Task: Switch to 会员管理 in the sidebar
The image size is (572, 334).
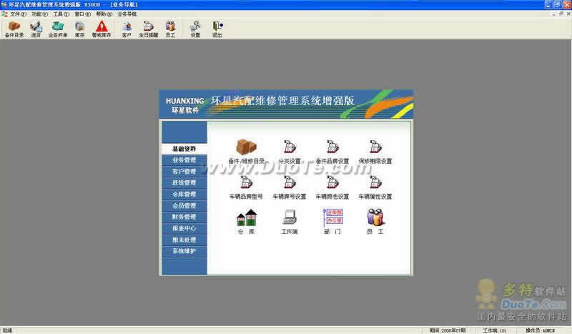Action: click(184, 205)
